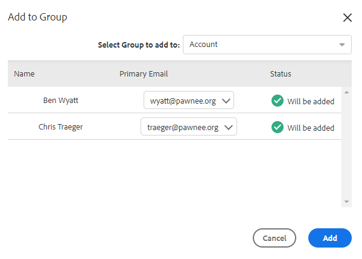This screenshot has height=259, width=362.
Task: Select the Ben Wyatt name cell
Action: tap(60, 101)
